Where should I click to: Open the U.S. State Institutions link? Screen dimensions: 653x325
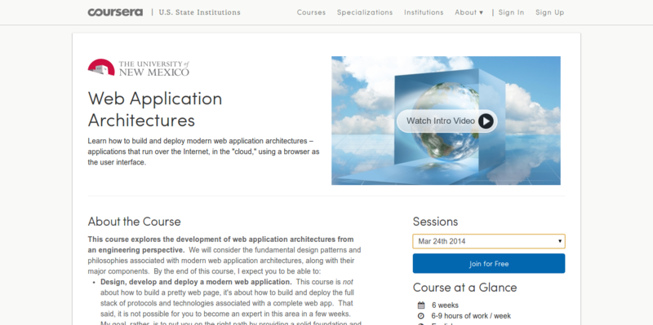pos(199,12)
